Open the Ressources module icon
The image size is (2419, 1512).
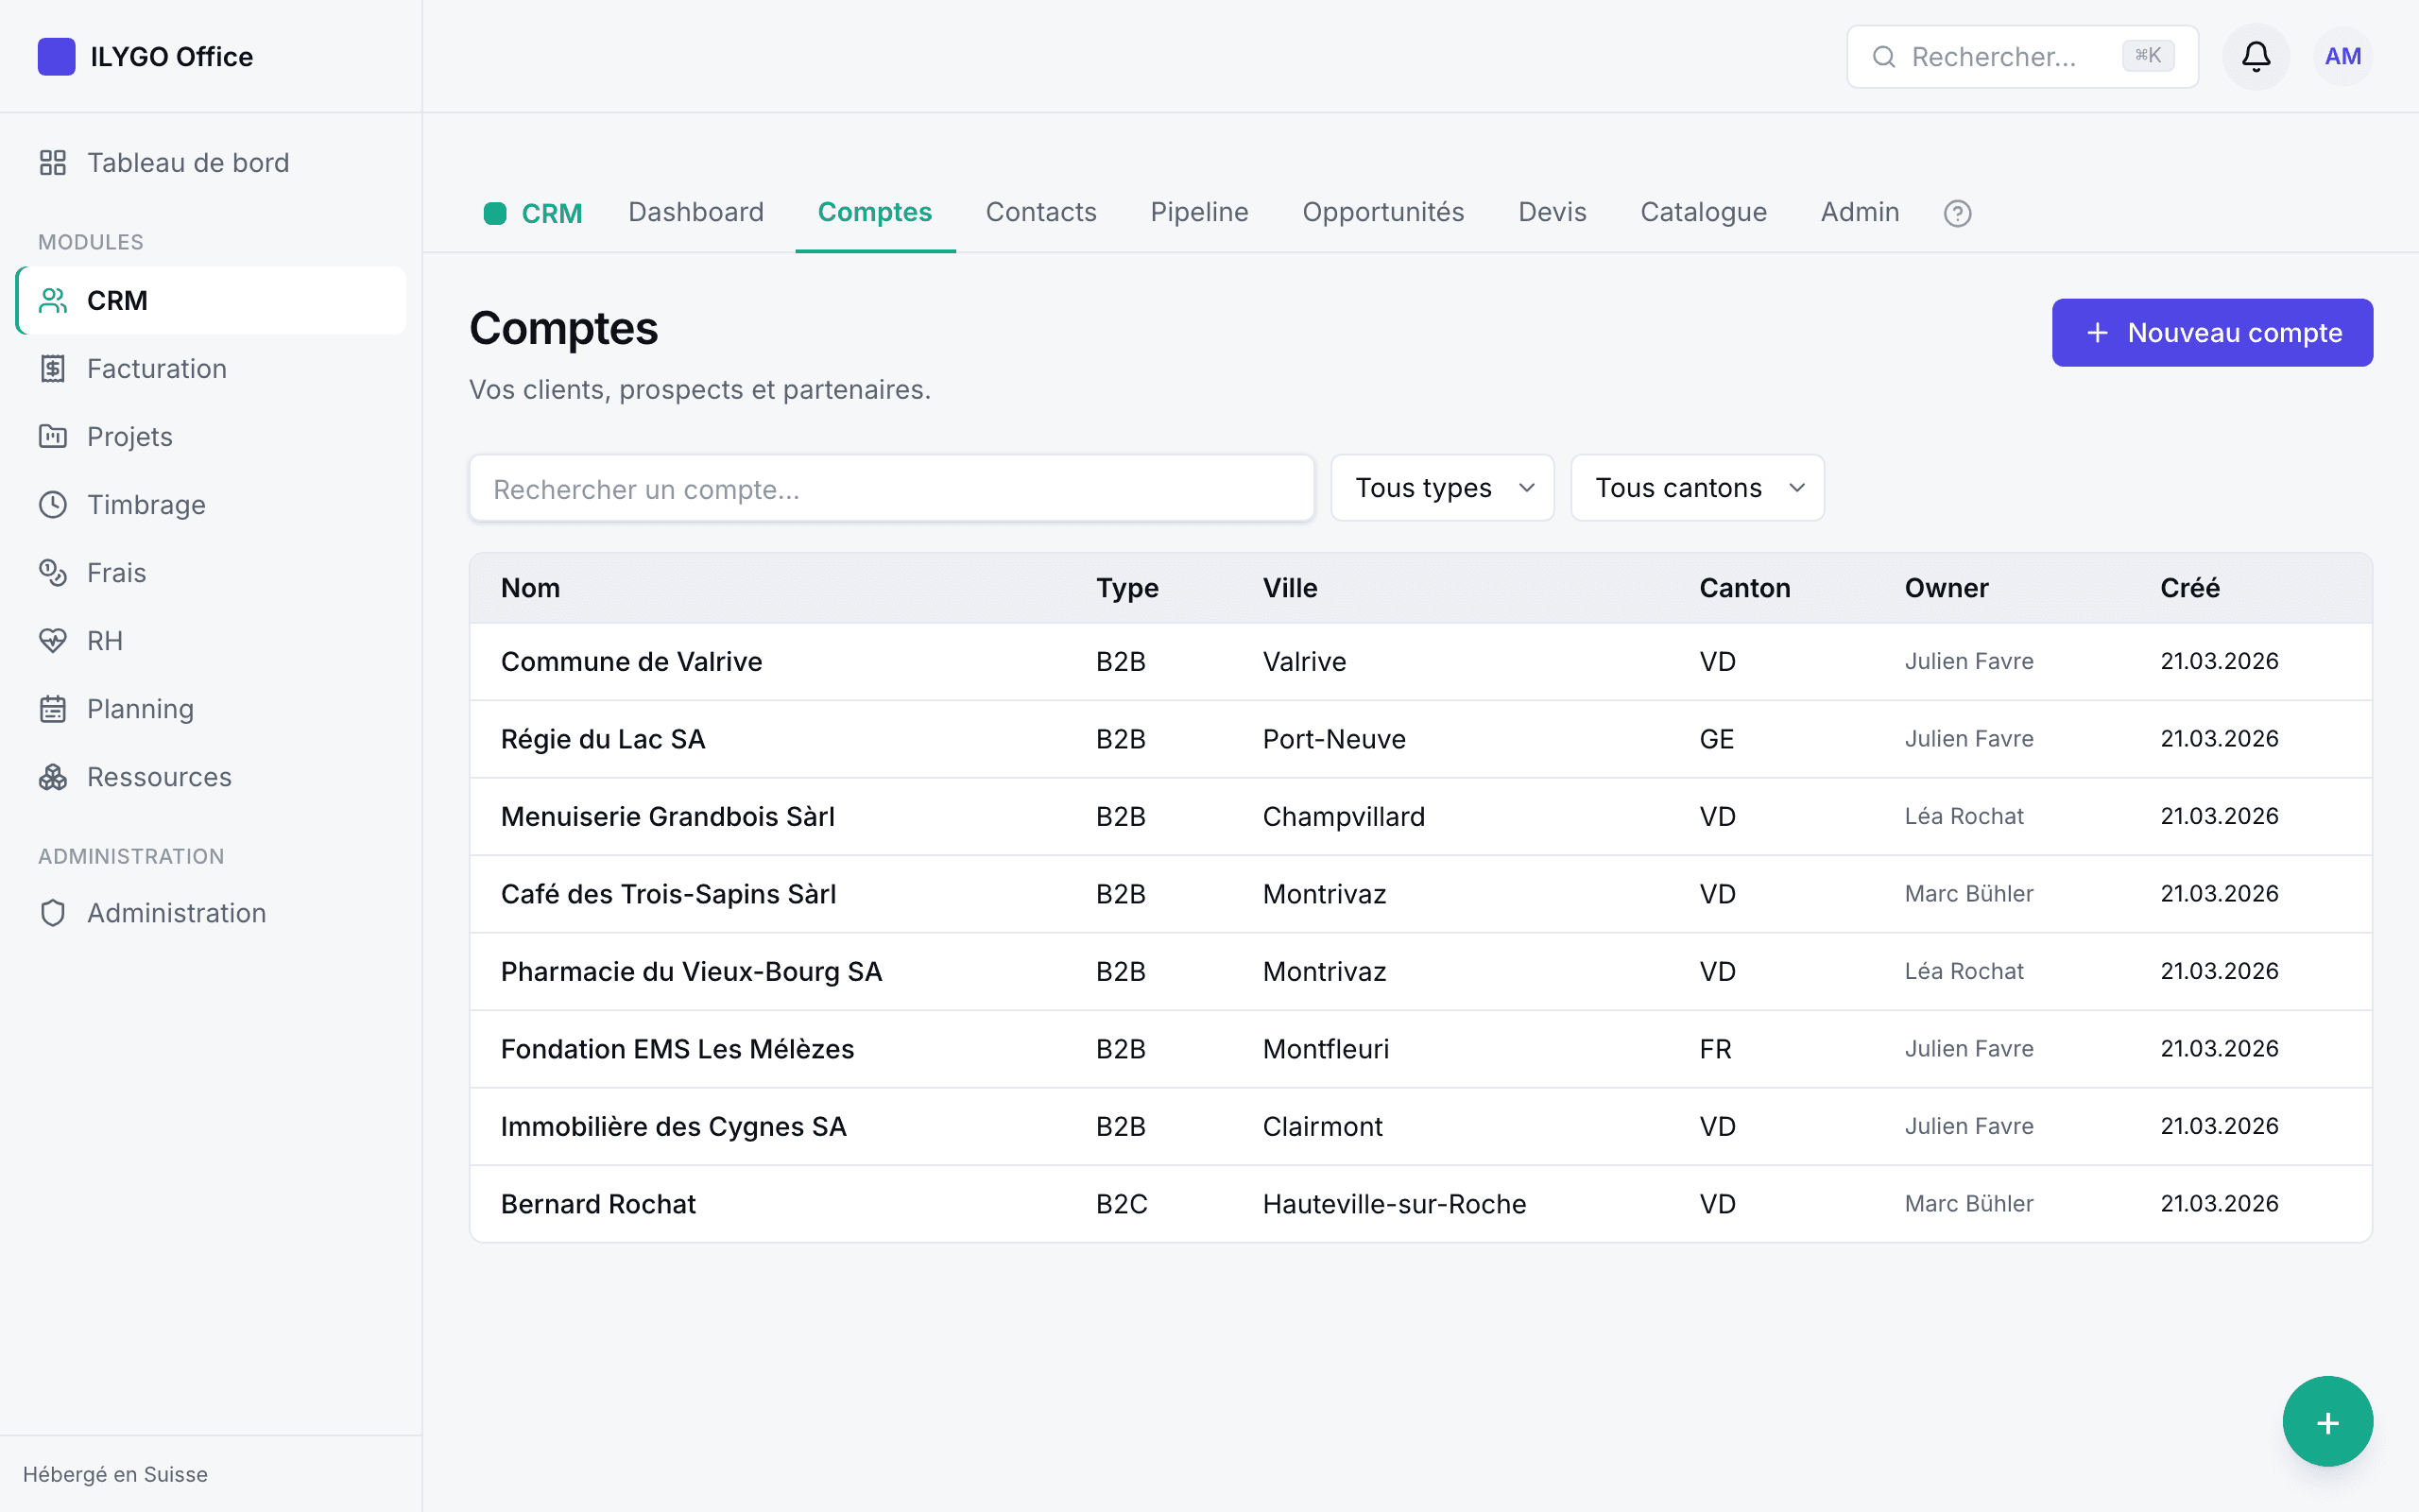pyautogui.click(x=53, y=776)
